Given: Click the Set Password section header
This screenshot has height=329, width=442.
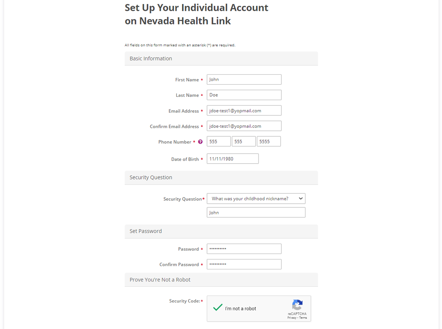Looking at the screenshot, I should [221, 231].
